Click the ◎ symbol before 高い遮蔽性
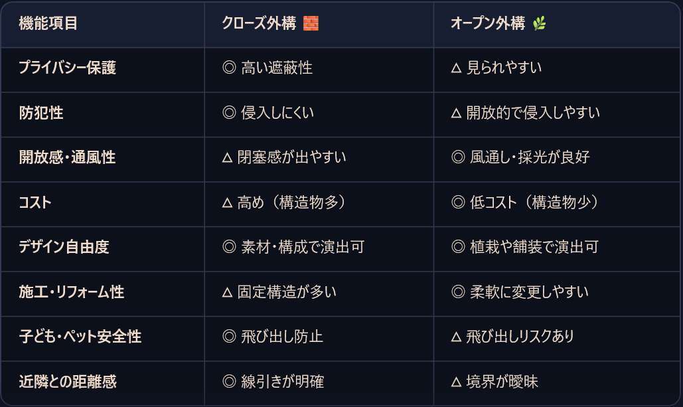This screenshot has width=683, height=407. (229, 68)
